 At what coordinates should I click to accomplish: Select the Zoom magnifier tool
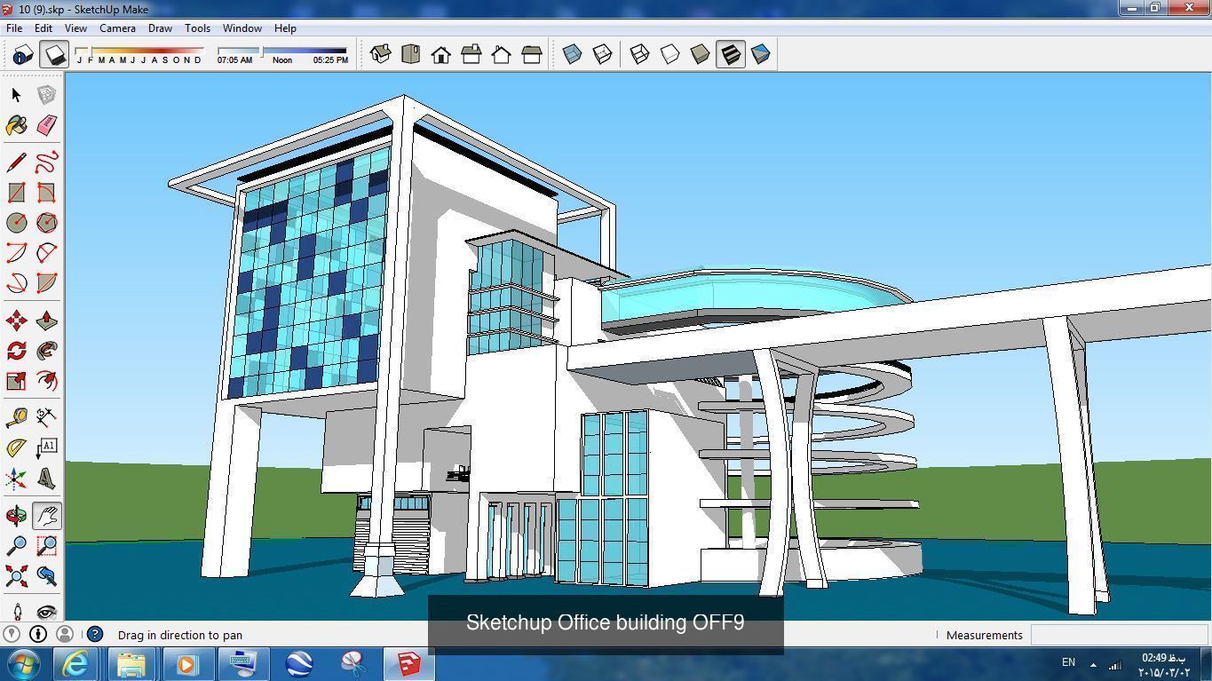pyautogui.click(x=16, y=546)
